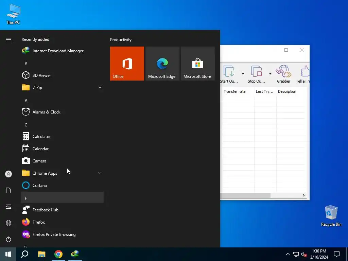
Task: Click the # section header
Action: coord(62,64)
